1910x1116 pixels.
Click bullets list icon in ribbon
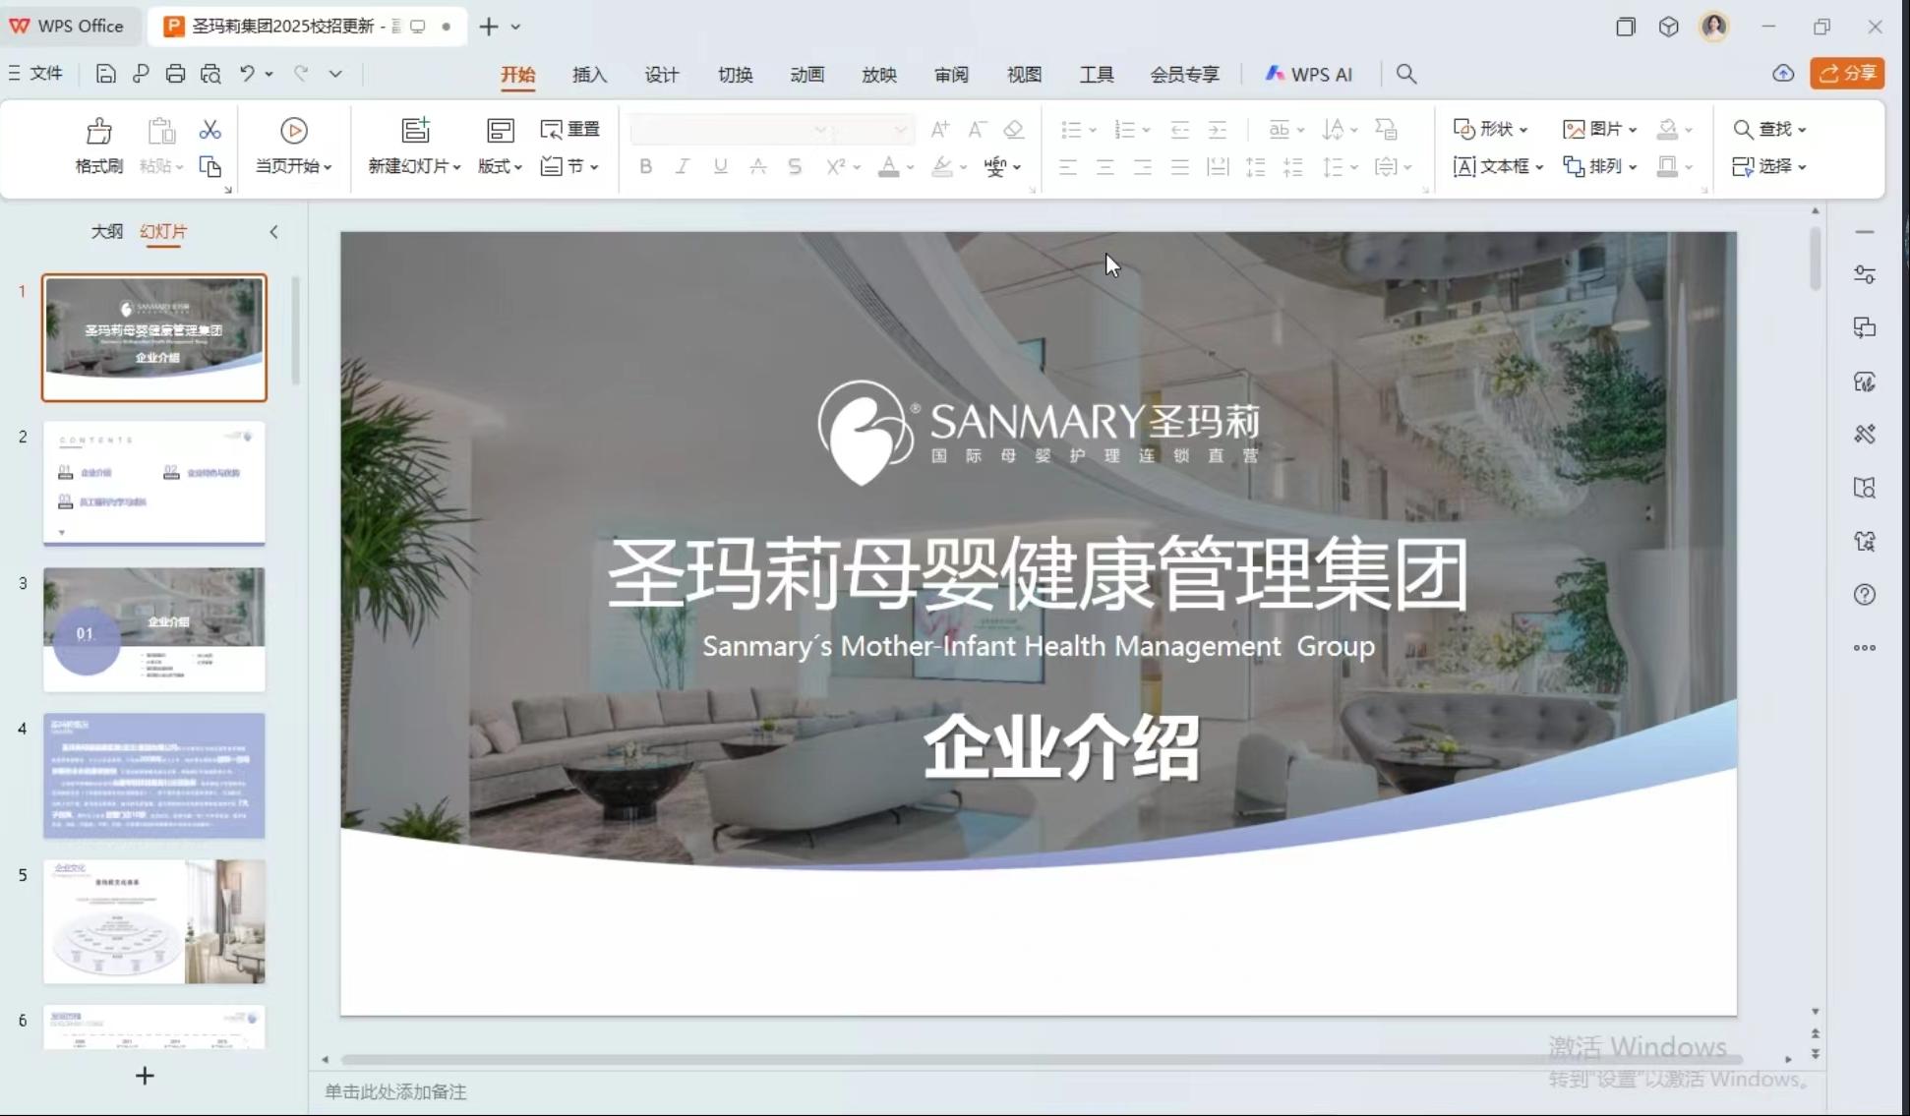point(1071,130)
